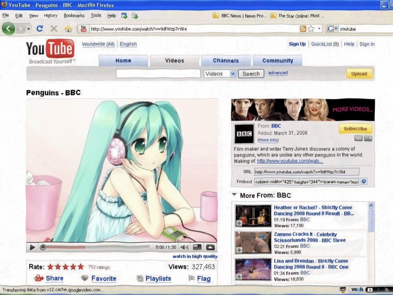
Task: Toggle fullscreen in the video player
Action: pyautogui.click(x=210, y=247)
